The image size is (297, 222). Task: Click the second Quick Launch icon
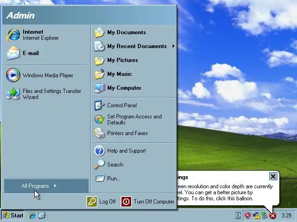[42, 215]
